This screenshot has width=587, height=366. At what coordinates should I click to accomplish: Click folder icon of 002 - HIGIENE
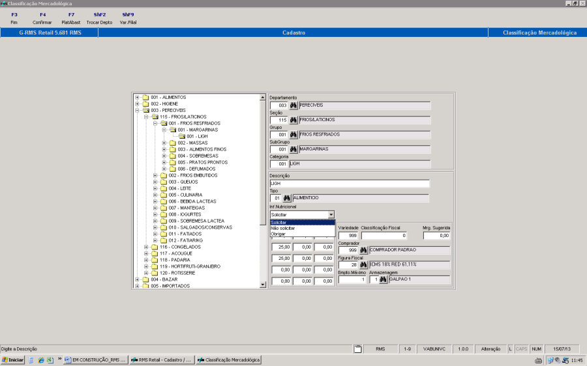145,104
